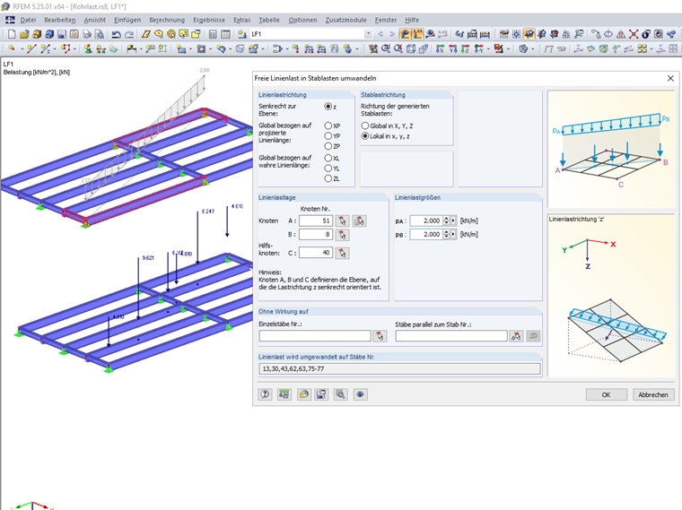
Task: Pick Einzelstäbe members with cursor icon
Action: (x=380, y=336)
